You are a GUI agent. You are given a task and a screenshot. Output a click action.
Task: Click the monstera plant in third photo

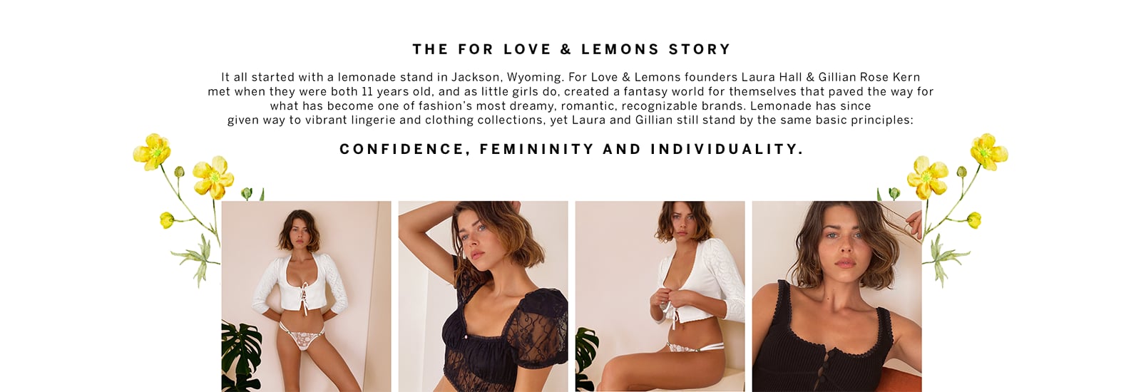586,359
